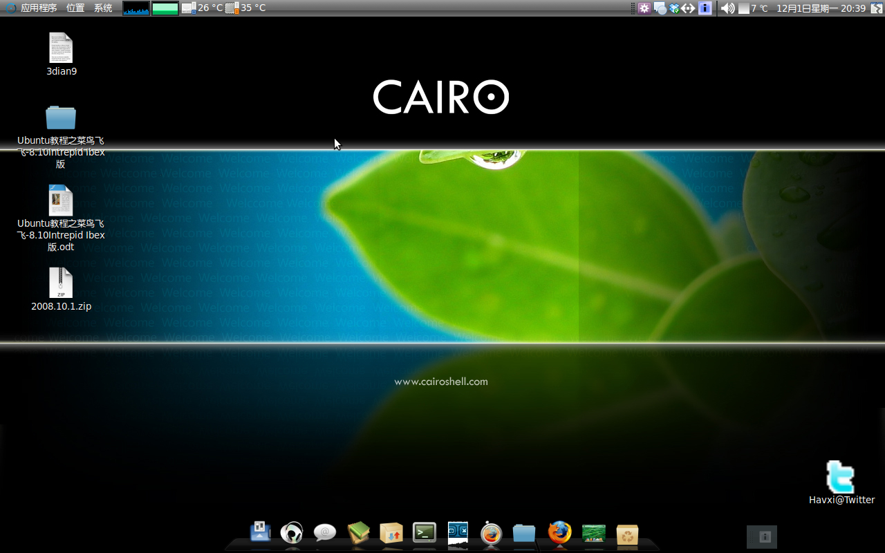Click the chat bubble tray icon
The image size is (885, 553).
660,8
